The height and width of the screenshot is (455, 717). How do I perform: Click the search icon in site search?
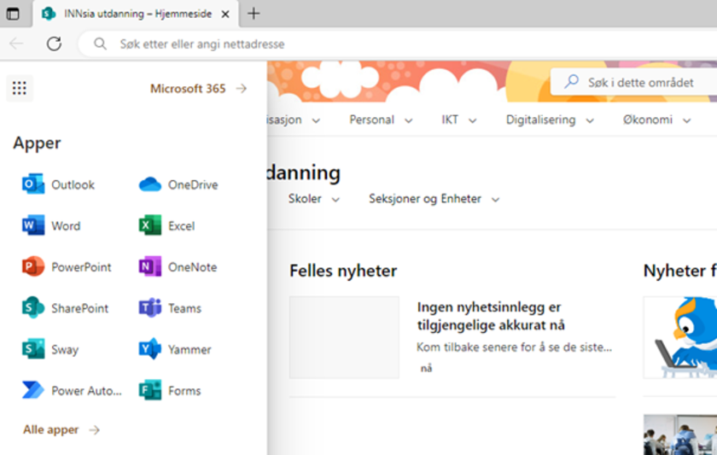click(571, 82)
